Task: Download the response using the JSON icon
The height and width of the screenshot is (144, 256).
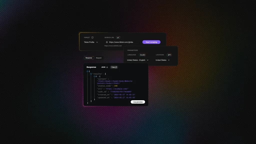Action: click(x=107, y=67)
